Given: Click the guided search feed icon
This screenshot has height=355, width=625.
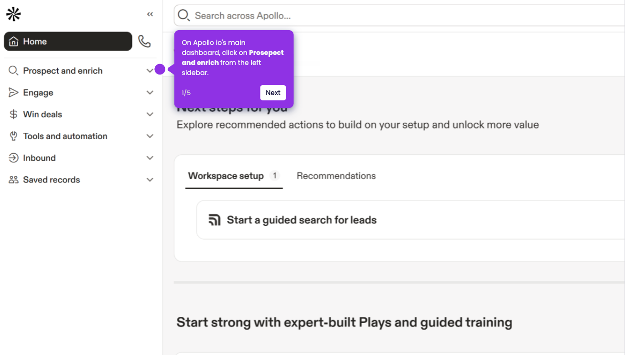Looking at the screenshot, I should point(215,220).
